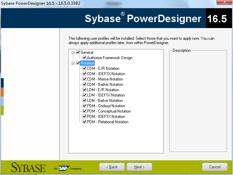233x175 pixels.
Task: Uncheck PDM - Relational Notation checkbox
Action: click(85, 122)
